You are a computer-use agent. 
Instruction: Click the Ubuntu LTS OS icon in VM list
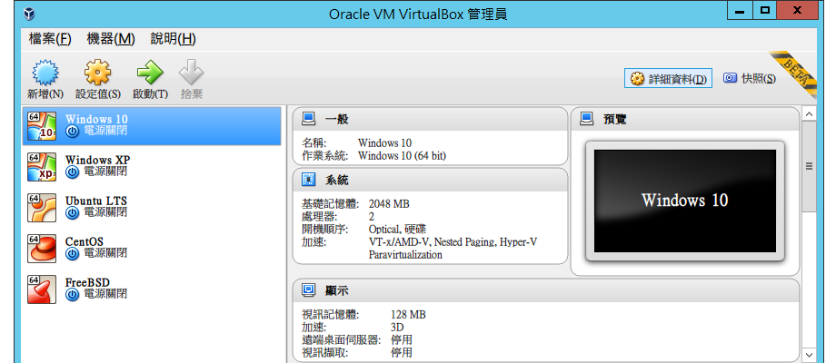pyautogui.click(x=42, y=208)
